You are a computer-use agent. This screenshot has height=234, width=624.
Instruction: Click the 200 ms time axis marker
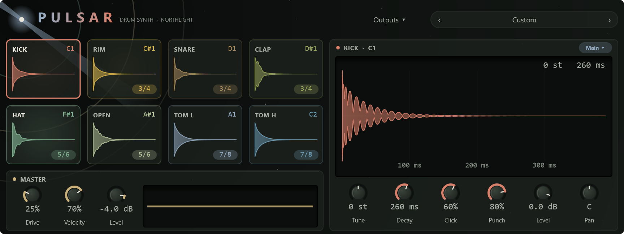pos(477,165)
